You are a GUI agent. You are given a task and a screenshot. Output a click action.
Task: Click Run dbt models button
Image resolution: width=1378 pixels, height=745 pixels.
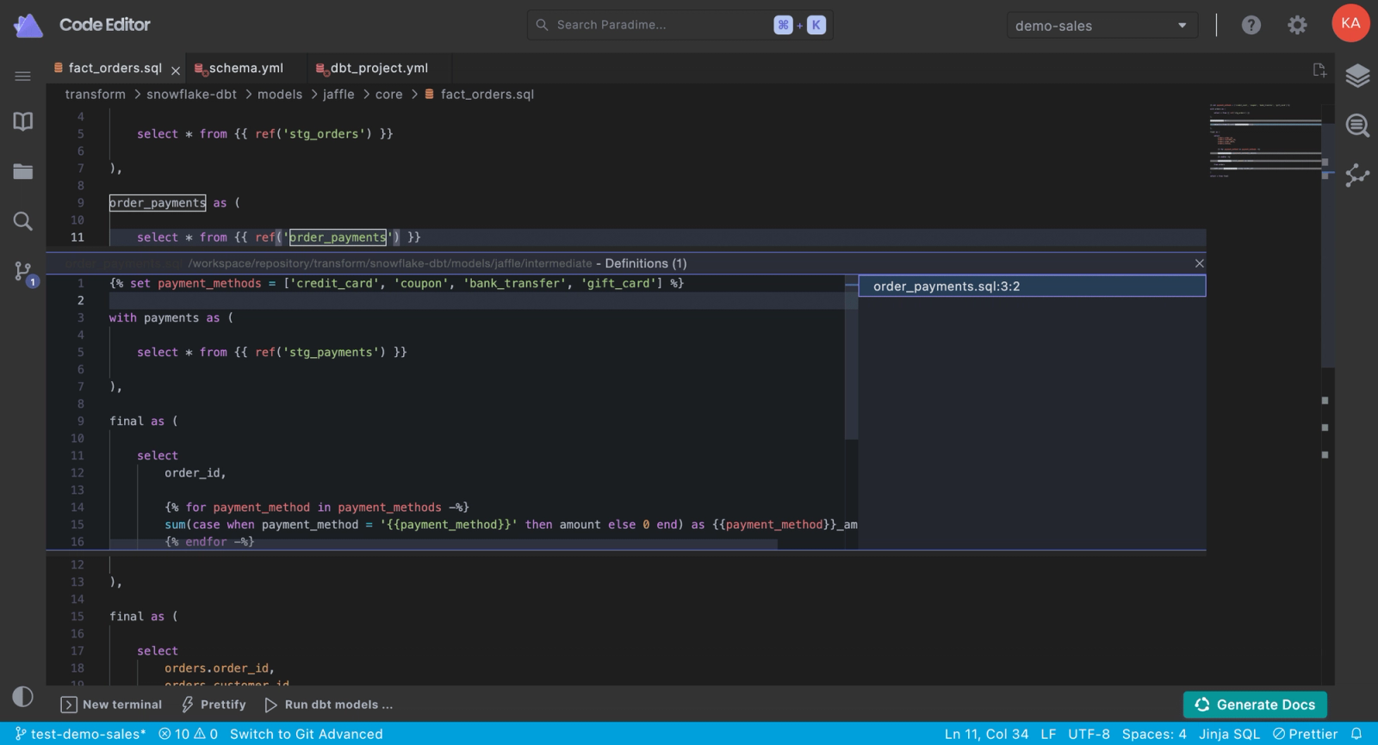[328, 705]
